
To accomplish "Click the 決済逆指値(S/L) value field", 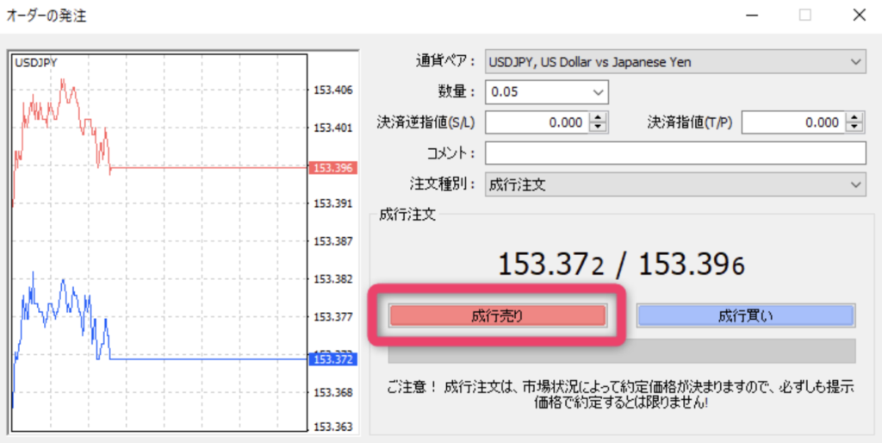I will pyautogui.click(x=536, y=122).
